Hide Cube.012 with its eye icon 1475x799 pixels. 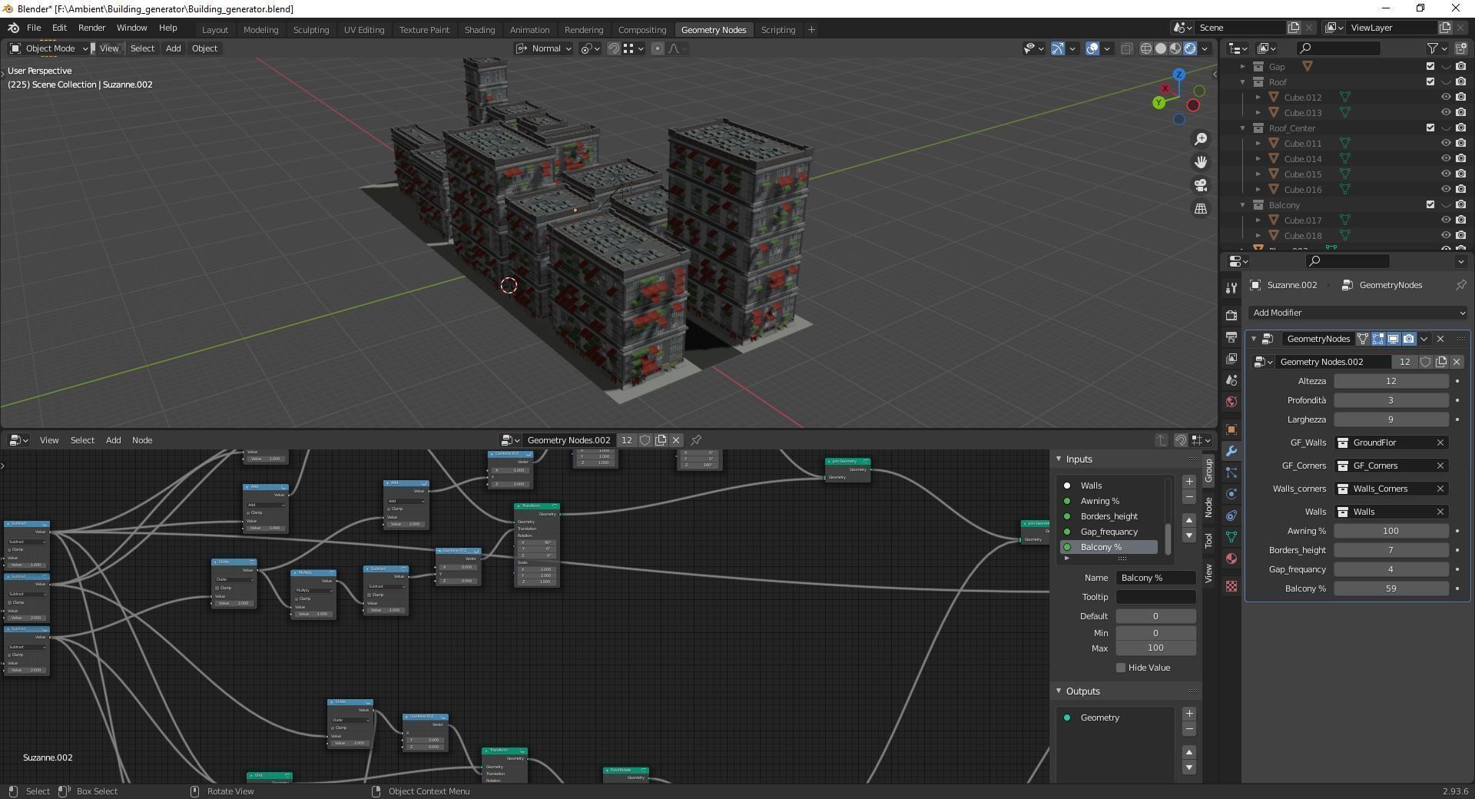click(1446, 98)
